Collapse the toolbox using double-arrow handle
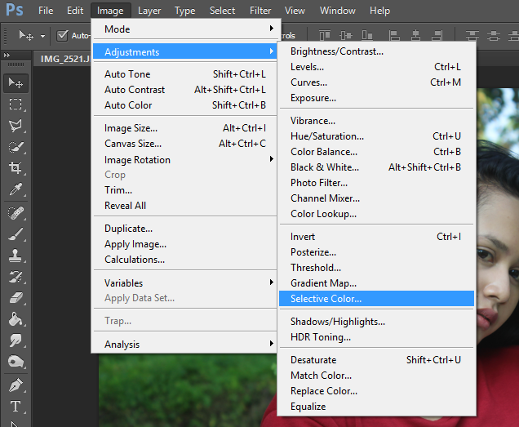The height and width of the screenshot is (427, 519). (x=7, y=54)
